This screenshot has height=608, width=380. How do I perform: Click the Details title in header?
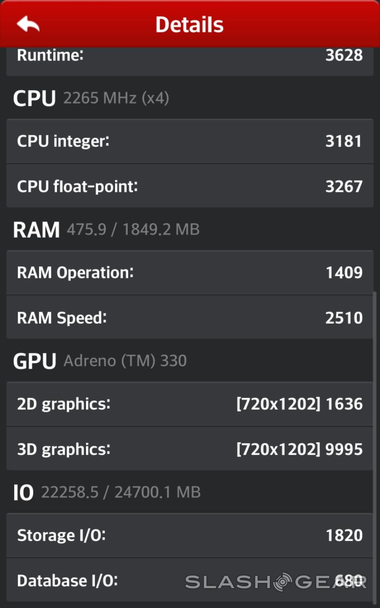(x=190, y=25)
